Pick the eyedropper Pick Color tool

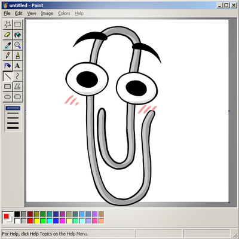pos(8,45)
